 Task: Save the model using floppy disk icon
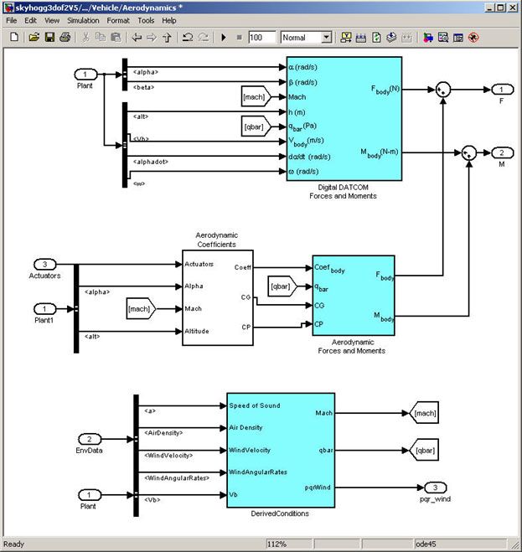point(49,37)
